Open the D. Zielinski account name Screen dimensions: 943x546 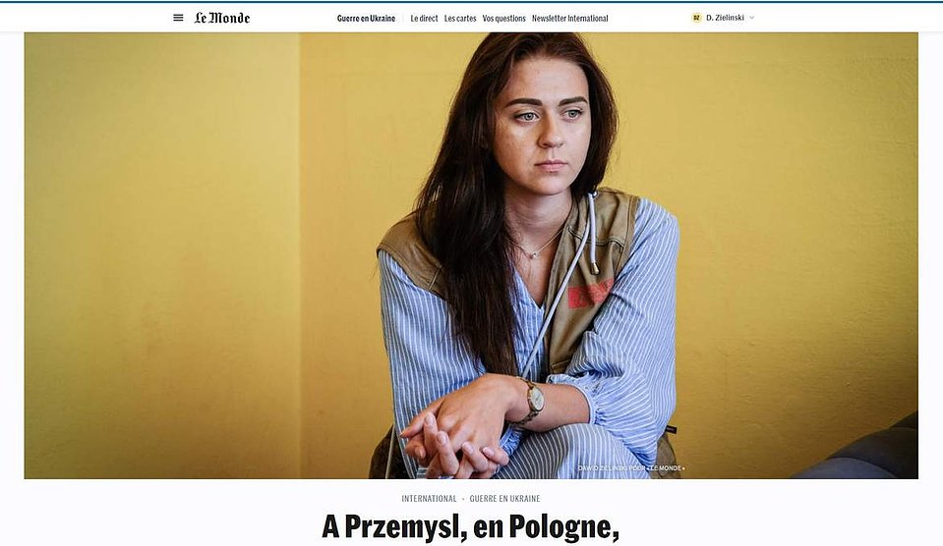pyautogui.click(x=725, y=18)
